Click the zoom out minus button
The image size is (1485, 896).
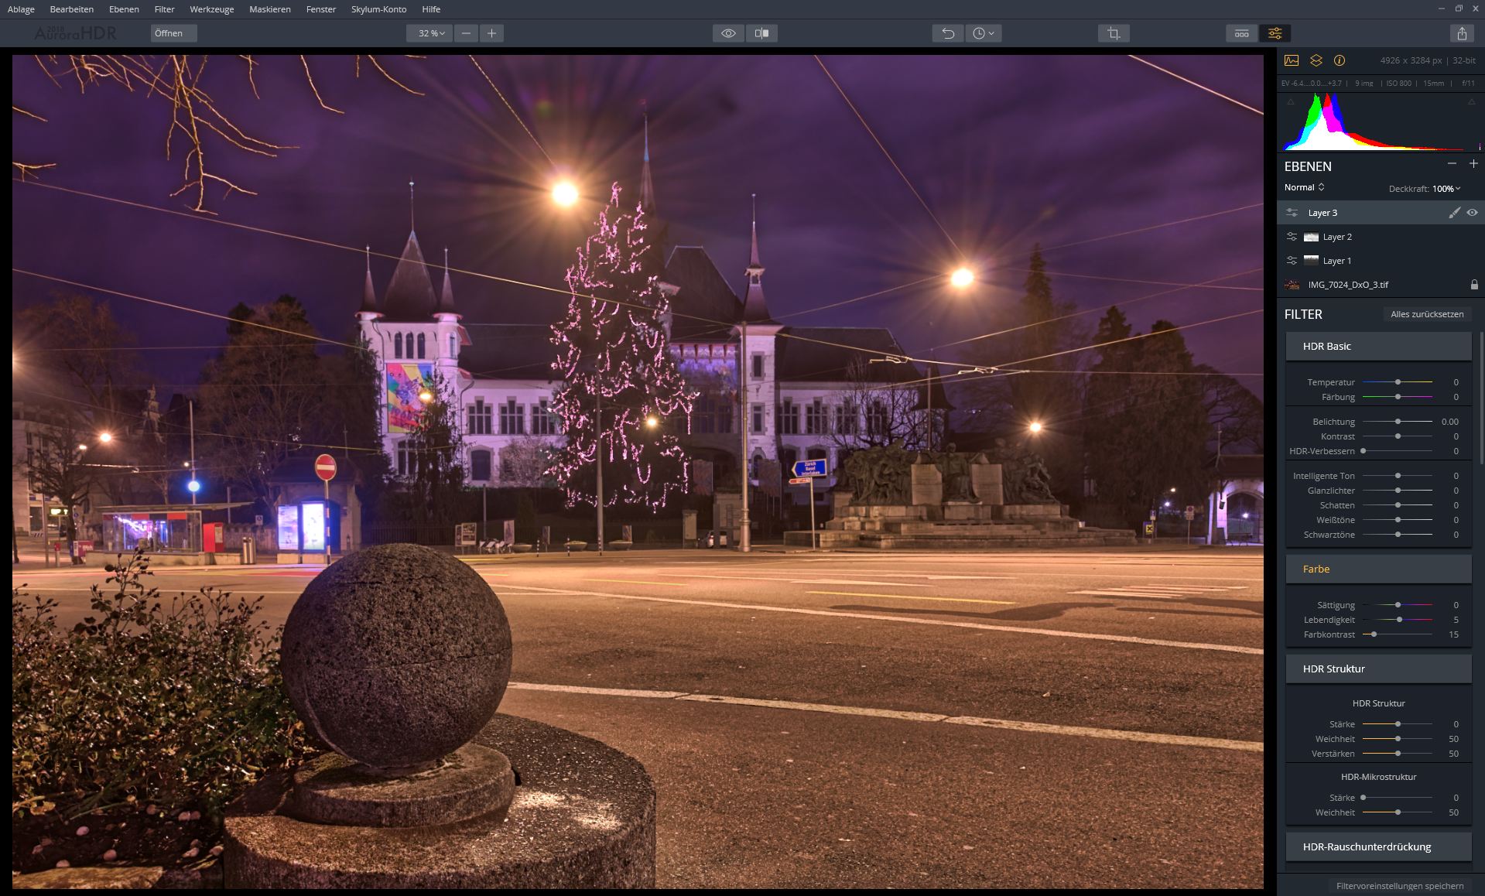466,33
